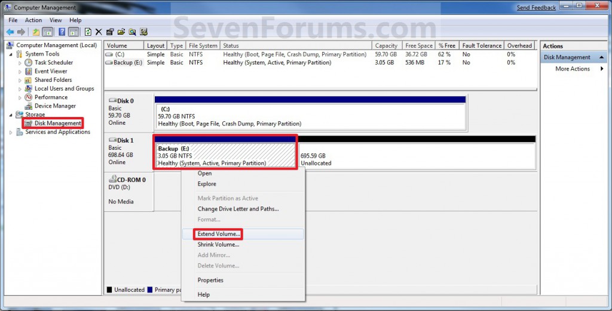Sort by the Fault Tolerance column header
Screen dimensions: 612x311
482,45
